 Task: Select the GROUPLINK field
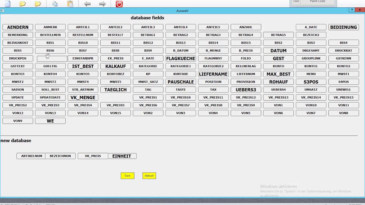click(x=311, y=58)
